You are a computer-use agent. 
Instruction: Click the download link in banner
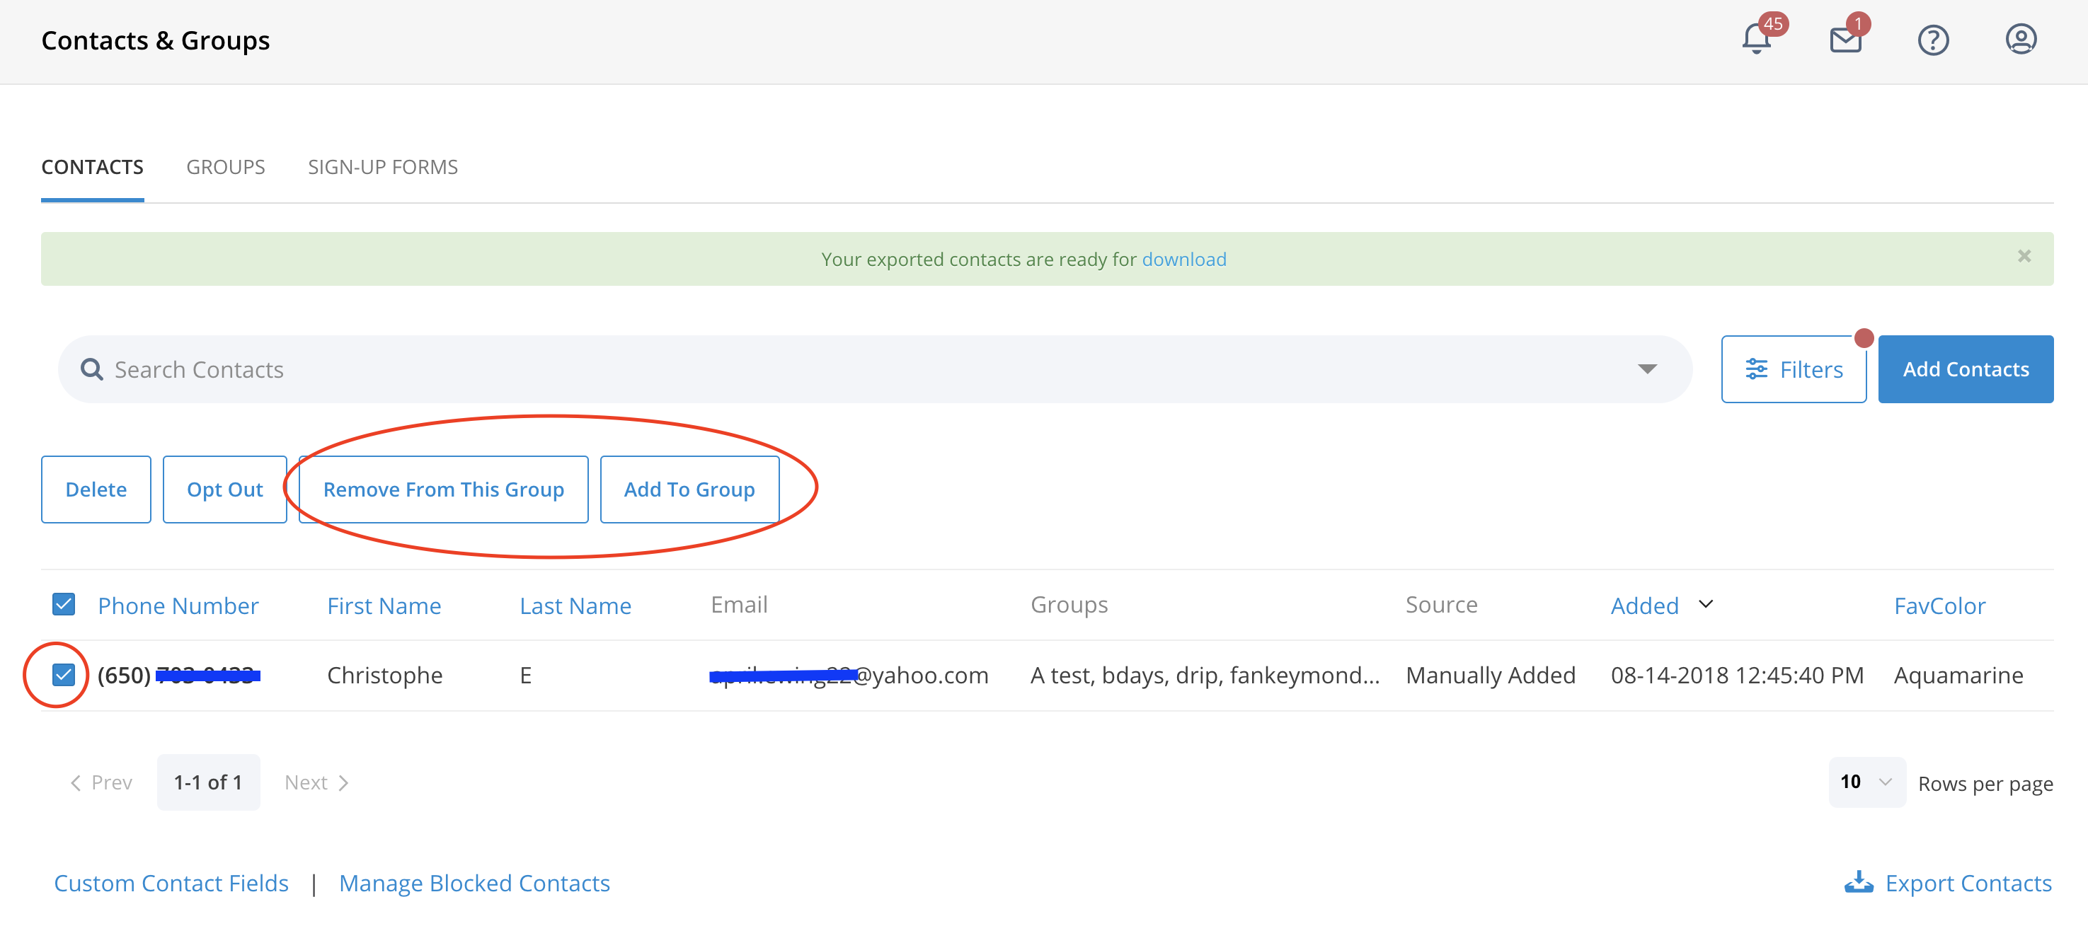point(1183,259)
